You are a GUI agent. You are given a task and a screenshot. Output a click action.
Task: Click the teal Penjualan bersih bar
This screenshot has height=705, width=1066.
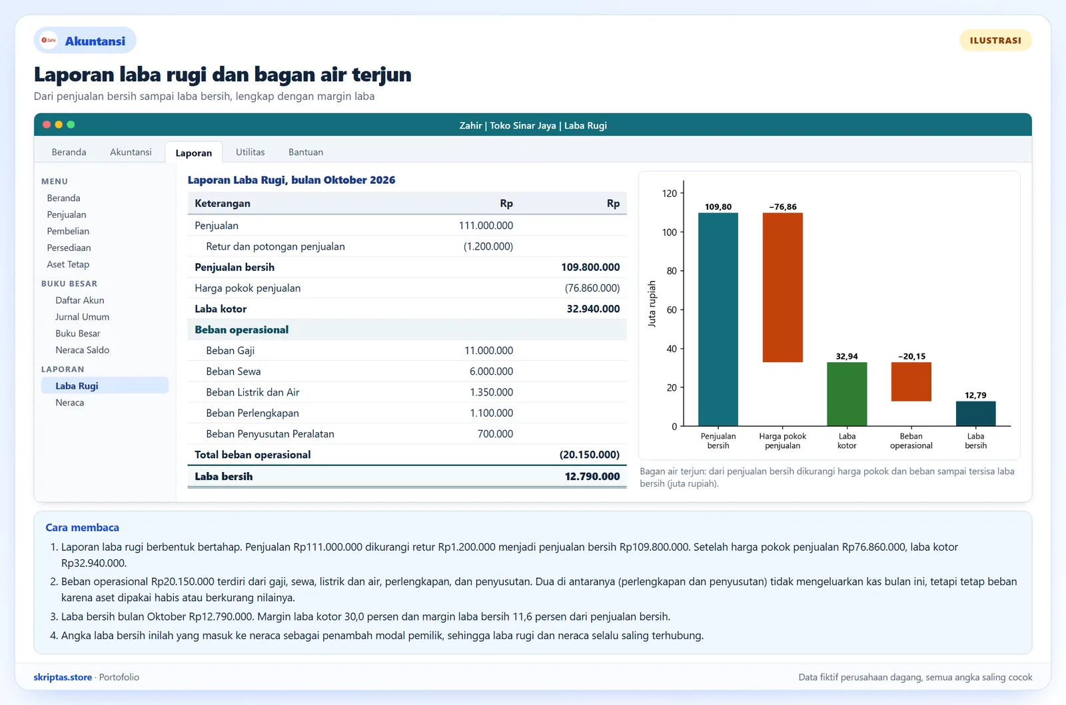click(x=718, y=320)
